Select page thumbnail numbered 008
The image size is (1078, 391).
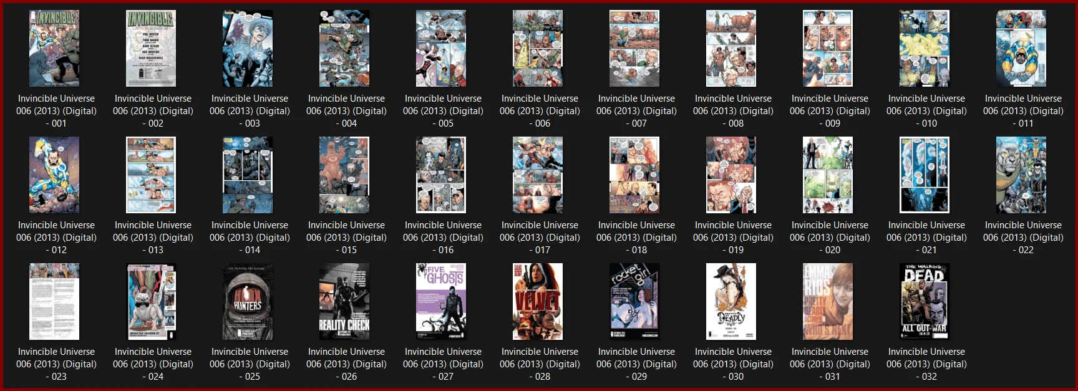point(731,48)
